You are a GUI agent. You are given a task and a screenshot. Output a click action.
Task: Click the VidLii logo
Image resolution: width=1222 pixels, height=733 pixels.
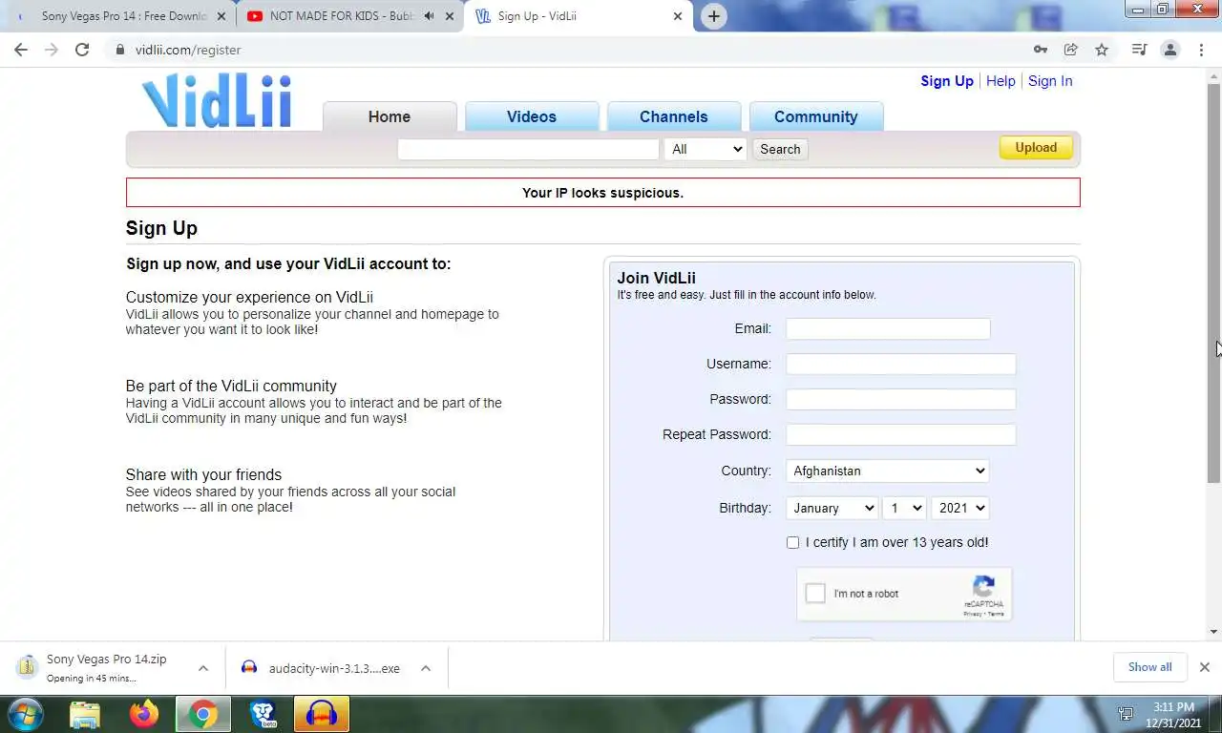point(217,101)
